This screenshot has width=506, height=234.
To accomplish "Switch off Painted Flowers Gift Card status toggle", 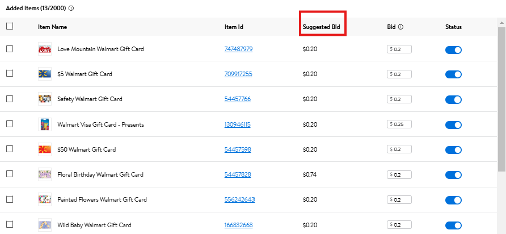I will coord(454,200).
